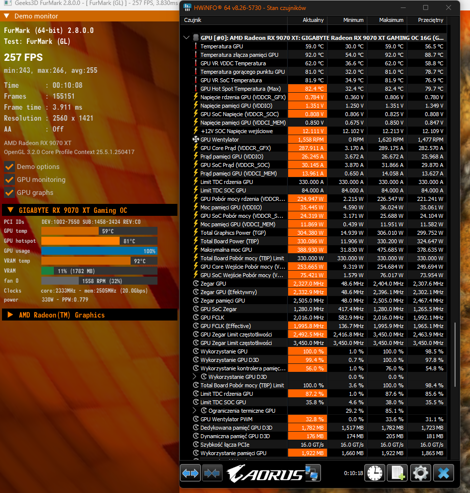Collapse the GPU [#0] AMD Radeon RX 9070 XT sensor group

[186, 38]
